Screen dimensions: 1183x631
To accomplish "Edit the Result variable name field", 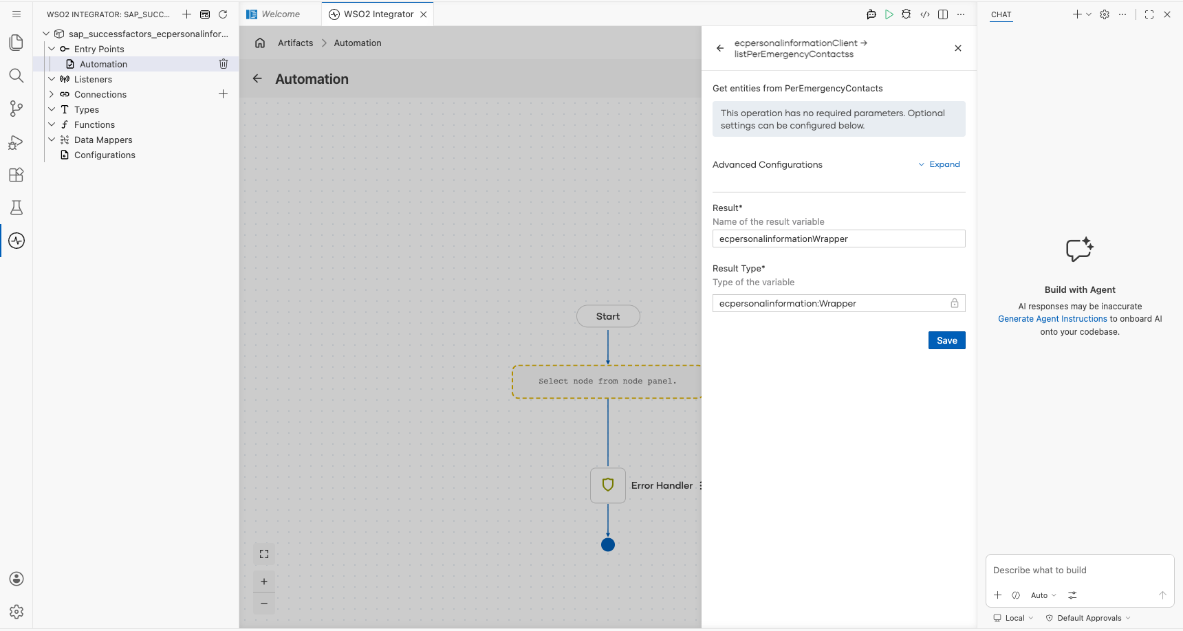I will click(x=839, y=239).
